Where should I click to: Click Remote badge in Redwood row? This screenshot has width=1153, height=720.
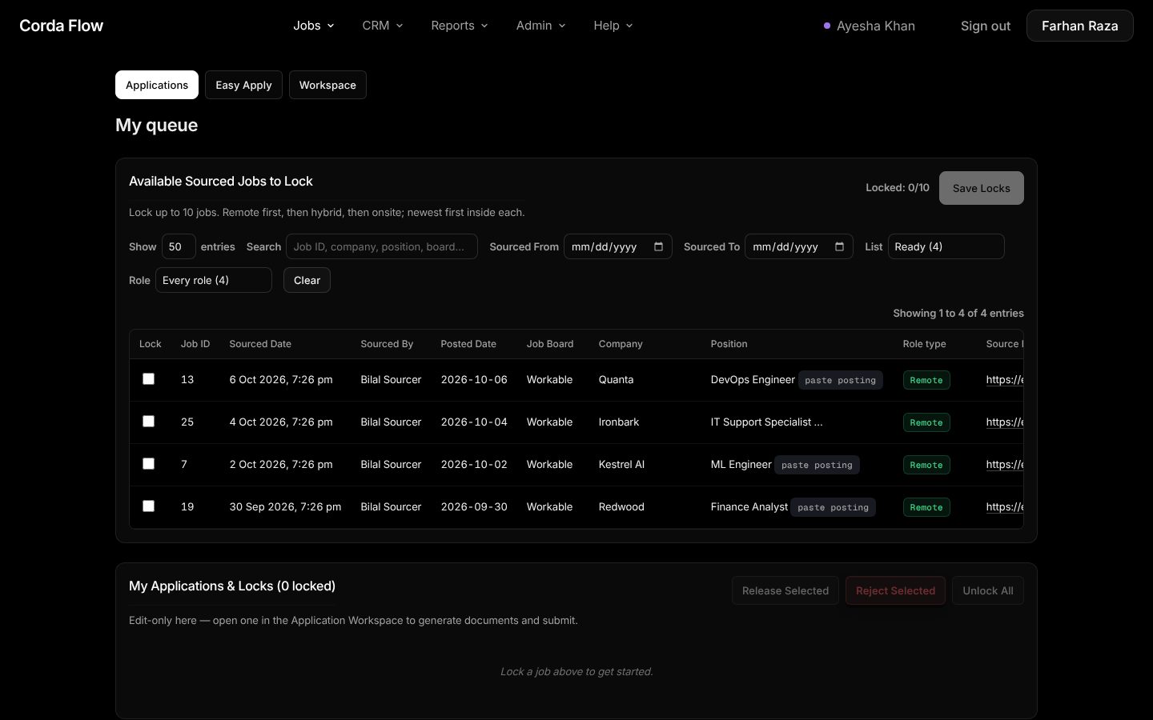pos(926,507)
